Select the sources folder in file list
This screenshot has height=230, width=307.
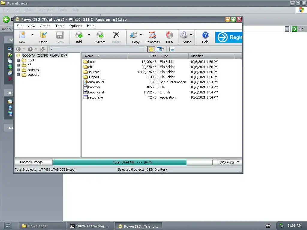(x=94, y=72)
